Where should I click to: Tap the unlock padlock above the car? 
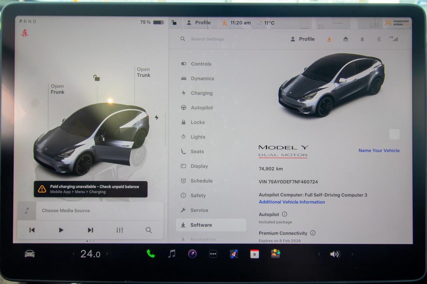[96, 78]
